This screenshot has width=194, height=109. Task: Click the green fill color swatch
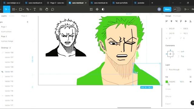click(167, 82)
